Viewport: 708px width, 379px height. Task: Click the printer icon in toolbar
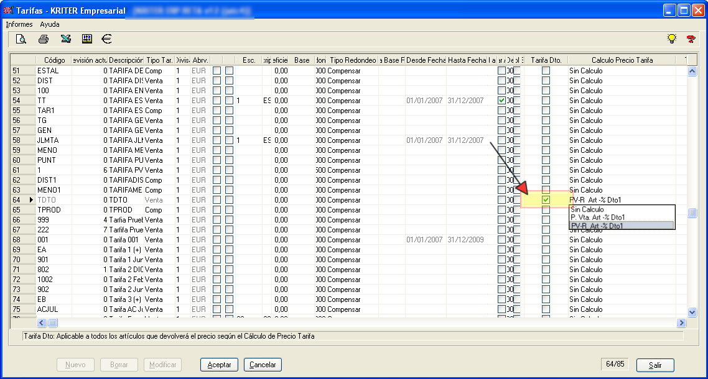point(44,39)
